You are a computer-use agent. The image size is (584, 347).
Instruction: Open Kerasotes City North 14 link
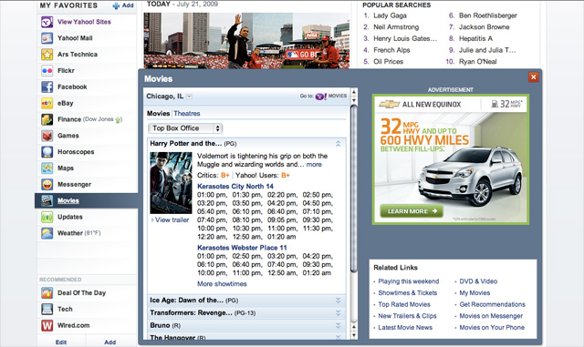[235, 187]
